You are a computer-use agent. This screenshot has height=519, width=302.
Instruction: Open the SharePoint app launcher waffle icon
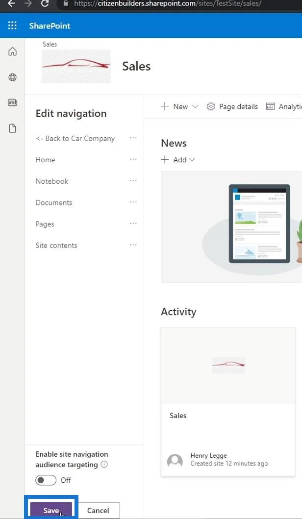12,25
